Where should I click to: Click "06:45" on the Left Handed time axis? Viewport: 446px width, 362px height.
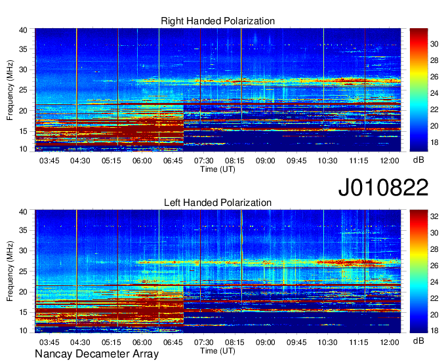click(173, 342)
